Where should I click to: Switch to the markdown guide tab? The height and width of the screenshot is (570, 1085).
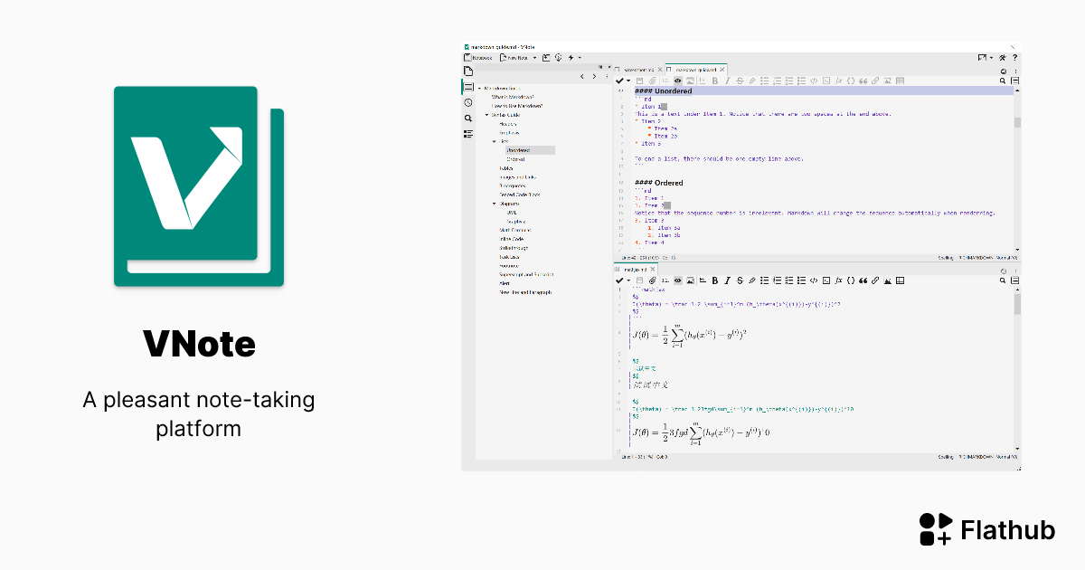tap(694, 68)
